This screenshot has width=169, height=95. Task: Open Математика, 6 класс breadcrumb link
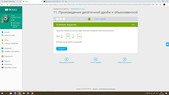(x=78, y=9)
